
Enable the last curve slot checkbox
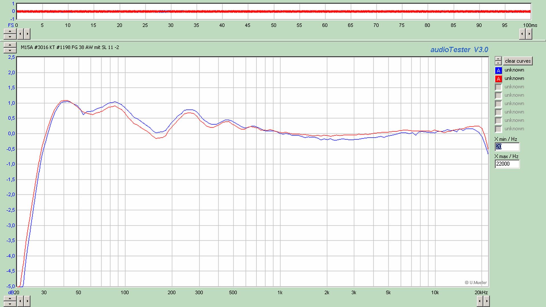coord(498,129)
